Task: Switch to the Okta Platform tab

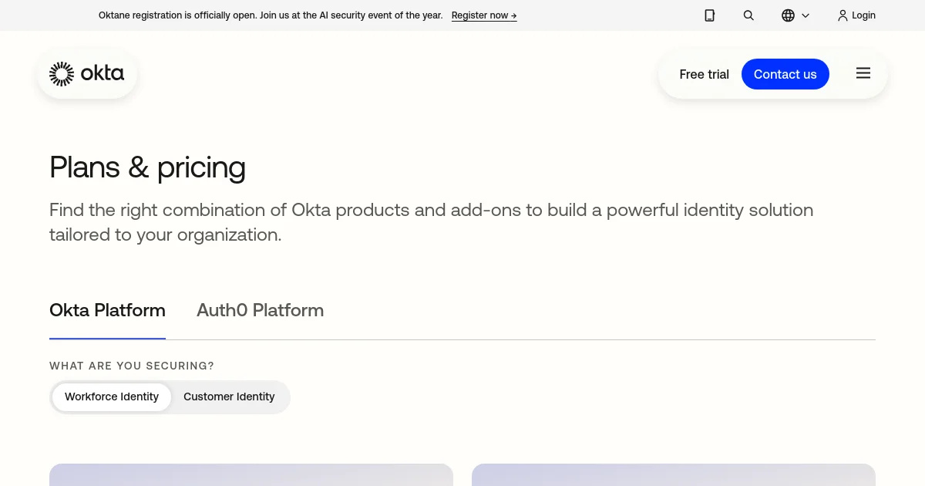Action: tap(107, 310)
